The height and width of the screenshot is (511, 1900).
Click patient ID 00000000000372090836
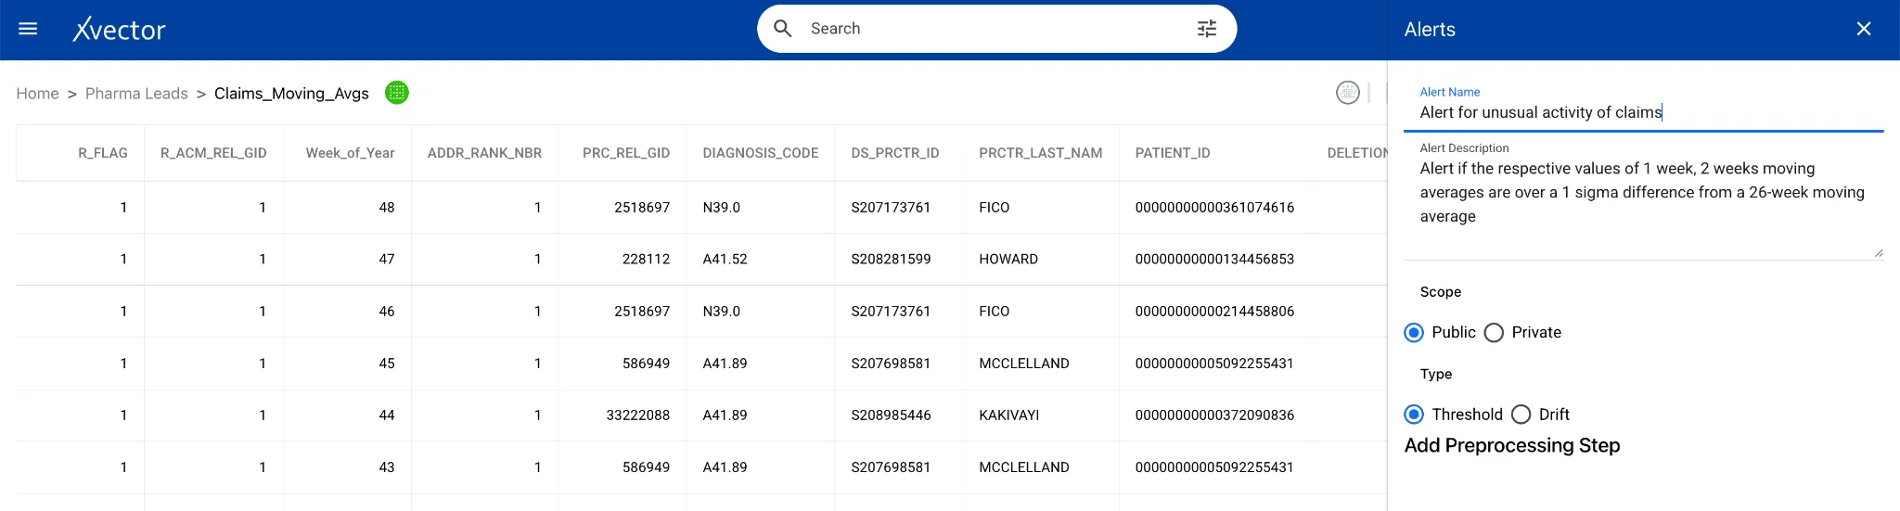coord(1214,415)
